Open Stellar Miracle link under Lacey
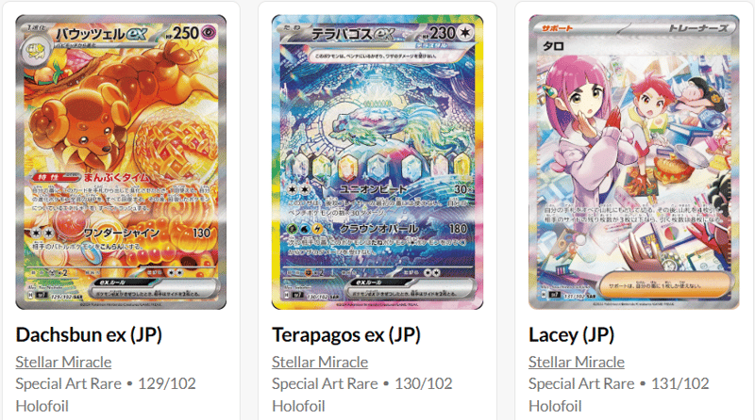755x420 pixels. tap(577, 362)
